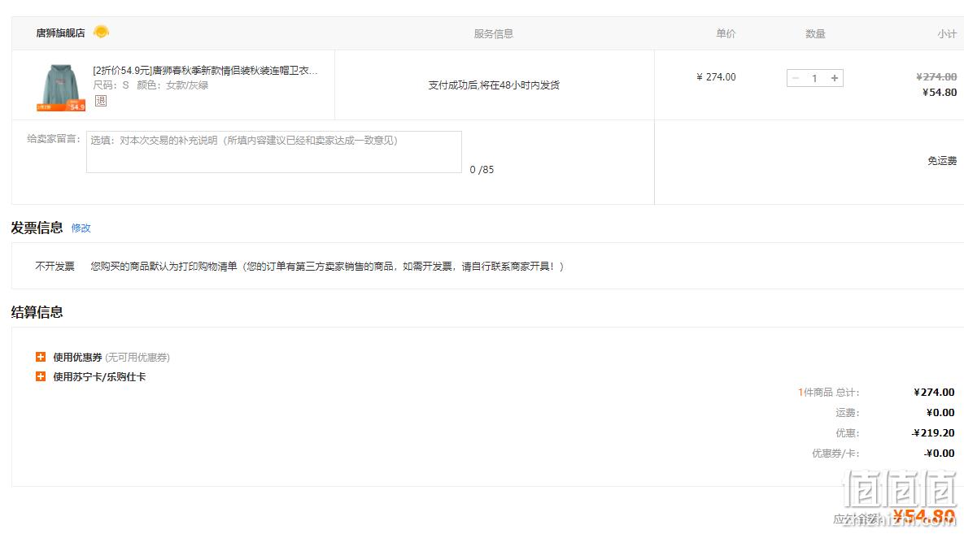This screenshot has height=534, width=964.
Task: Click 修改 next to 发票信息
Action: pyautogui.click(x=81, y=228)
